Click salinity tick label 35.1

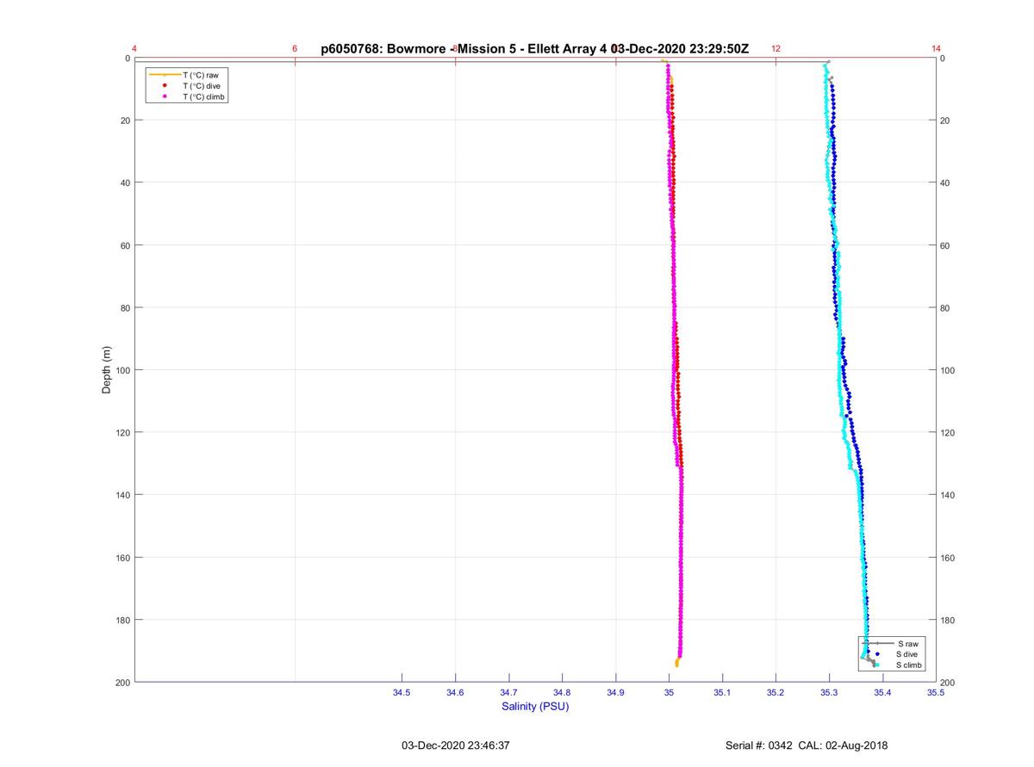[x=722, y=693]
